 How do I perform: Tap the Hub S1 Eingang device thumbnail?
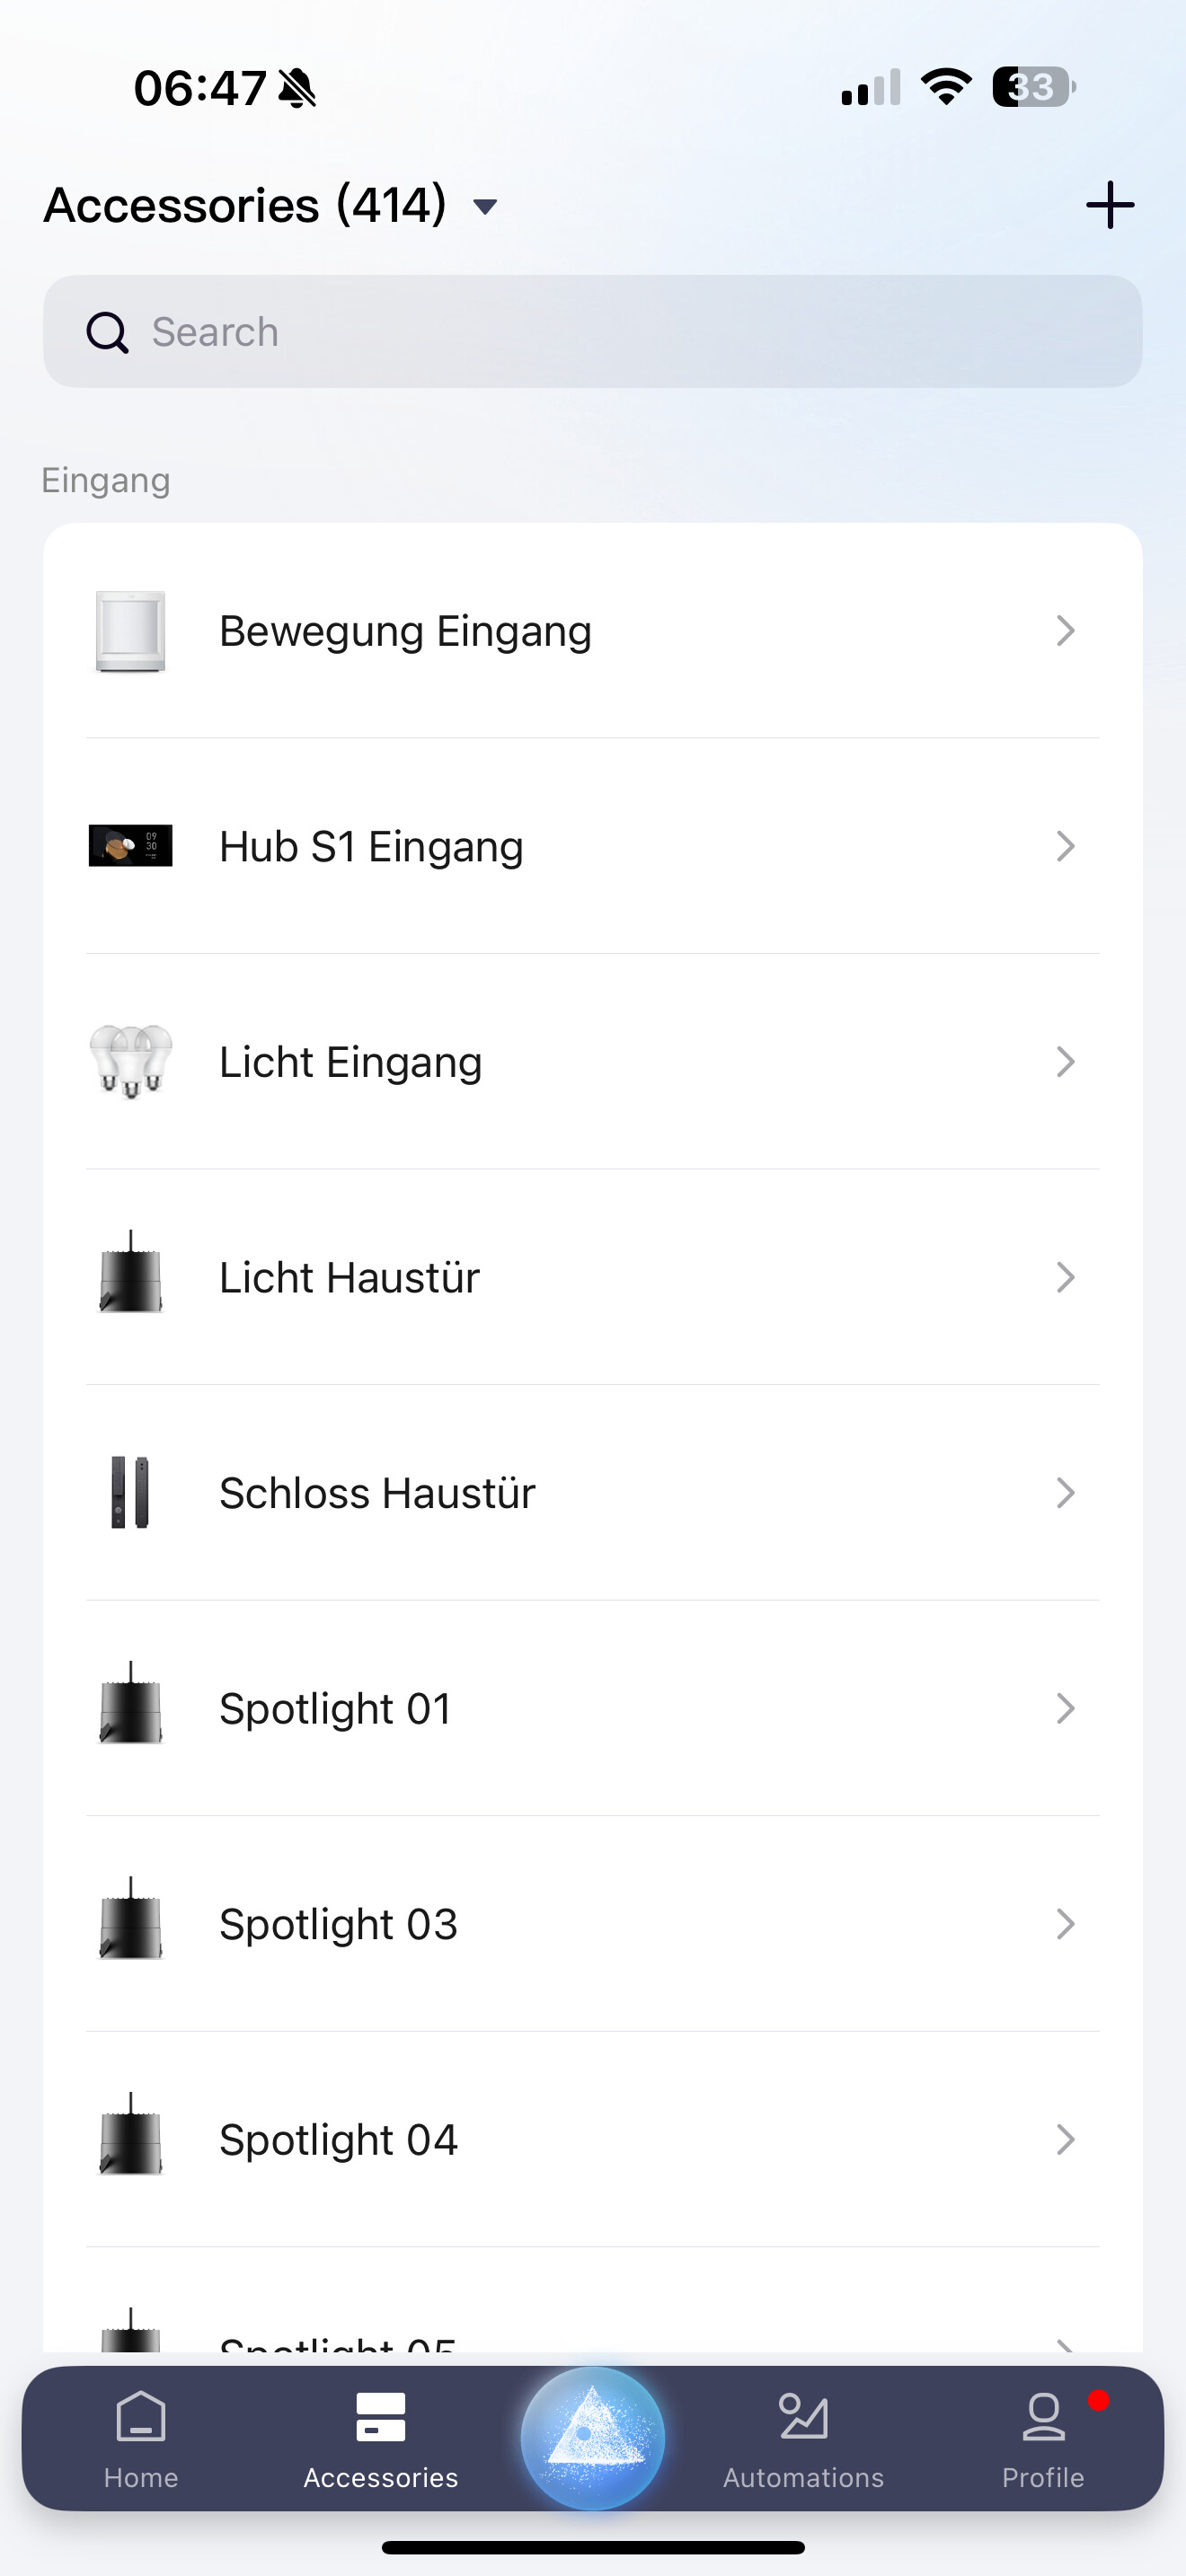click(x=131, y=846)
